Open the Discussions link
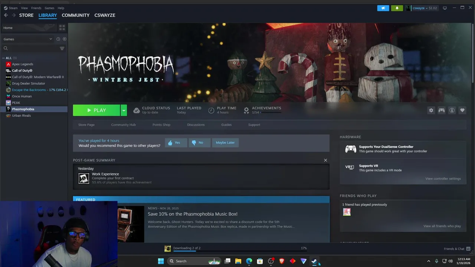The width and height of the screenshot is (475, 267). tap(196, 125)
